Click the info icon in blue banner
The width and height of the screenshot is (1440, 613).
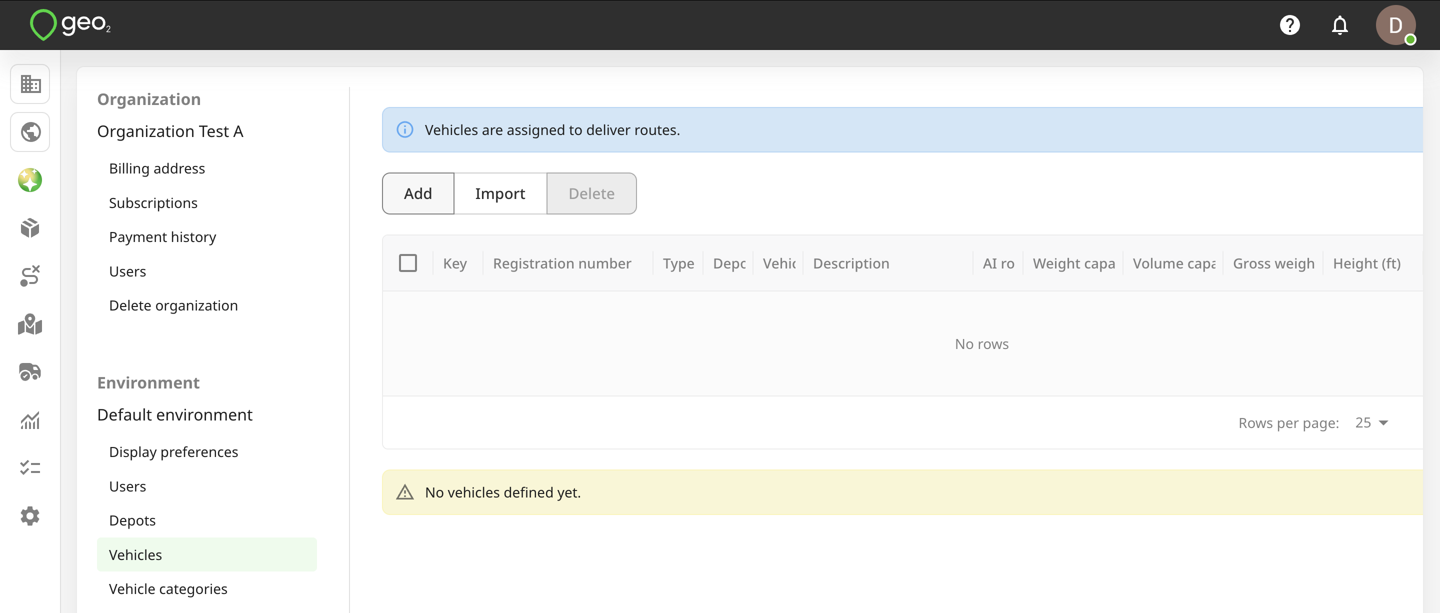coord(404,129)
